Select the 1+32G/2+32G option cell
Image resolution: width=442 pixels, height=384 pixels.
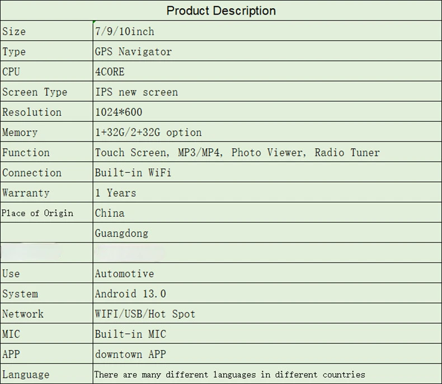coord(267,132)
